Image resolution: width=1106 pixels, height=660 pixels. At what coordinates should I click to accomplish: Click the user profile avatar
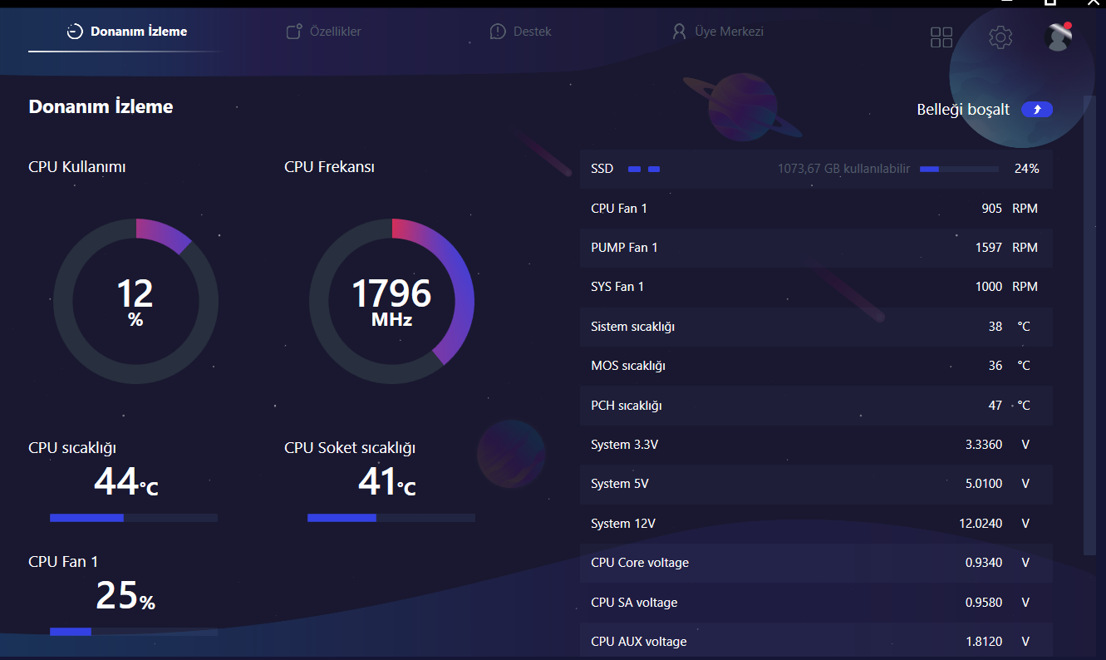point(1057,37)
